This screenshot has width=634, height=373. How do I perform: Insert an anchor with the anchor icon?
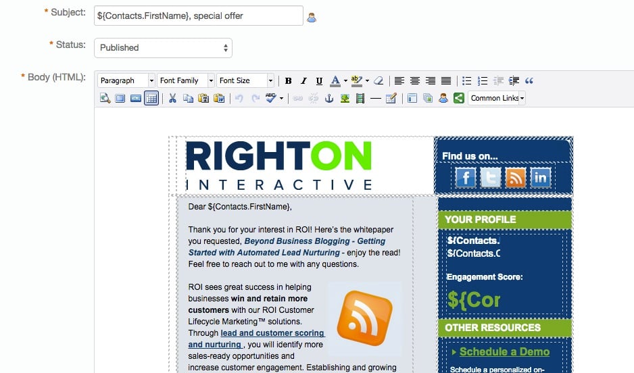pos(330,99)
